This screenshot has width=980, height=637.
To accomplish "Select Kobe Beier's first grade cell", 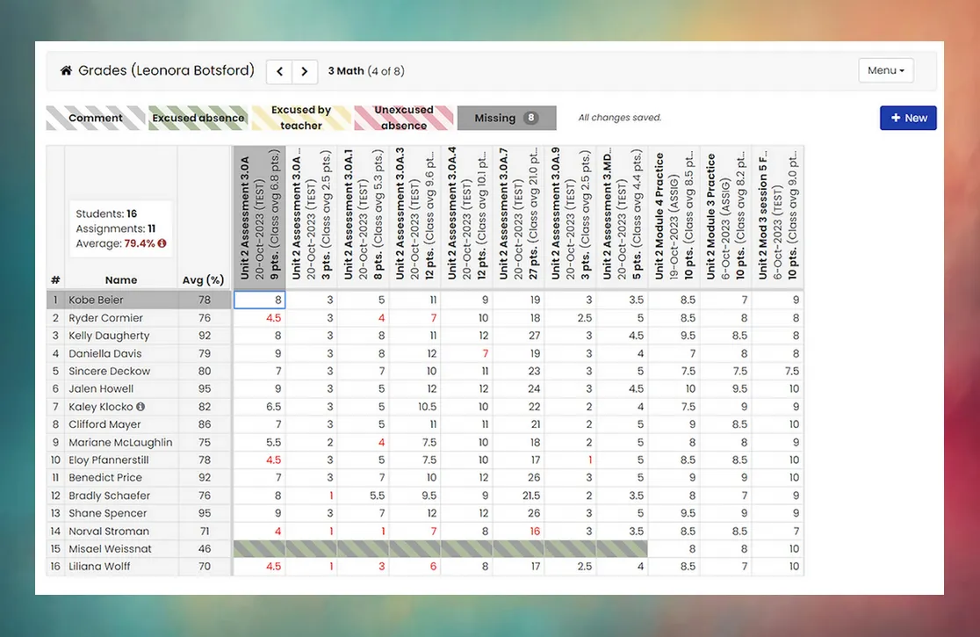I will pyautogui.click(x=259, y=300).
